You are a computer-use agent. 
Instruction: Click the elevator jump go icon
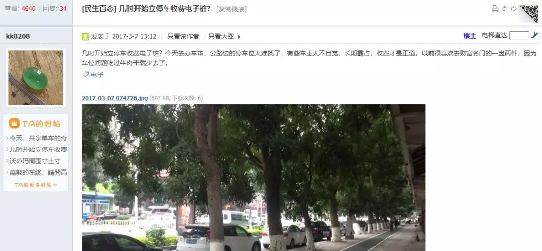535,35
